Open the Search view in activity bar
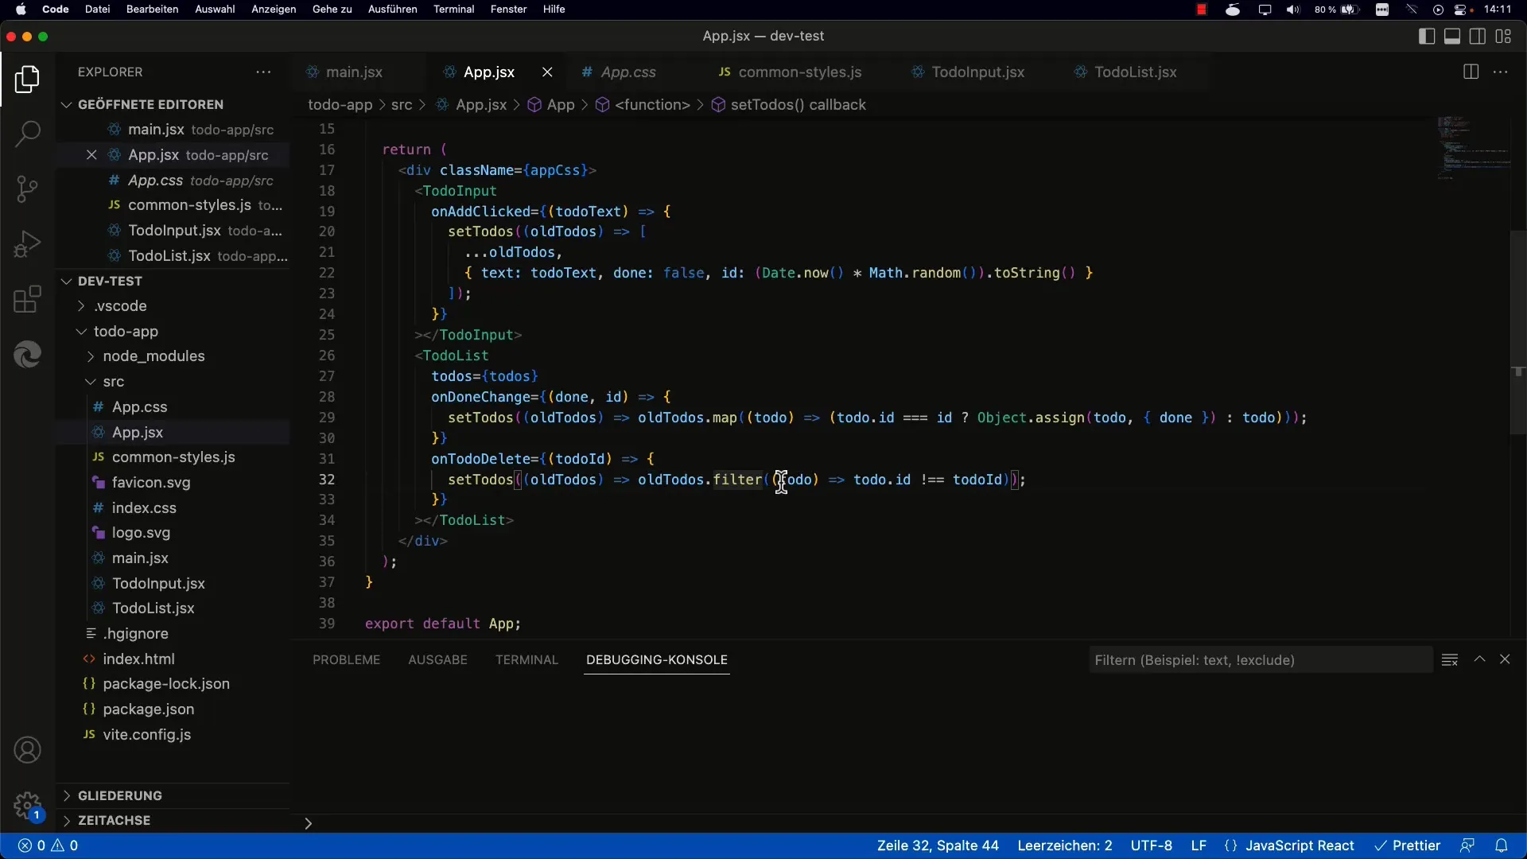The width and height of the screenshot is (1527, 859). (x=27, y=134)
